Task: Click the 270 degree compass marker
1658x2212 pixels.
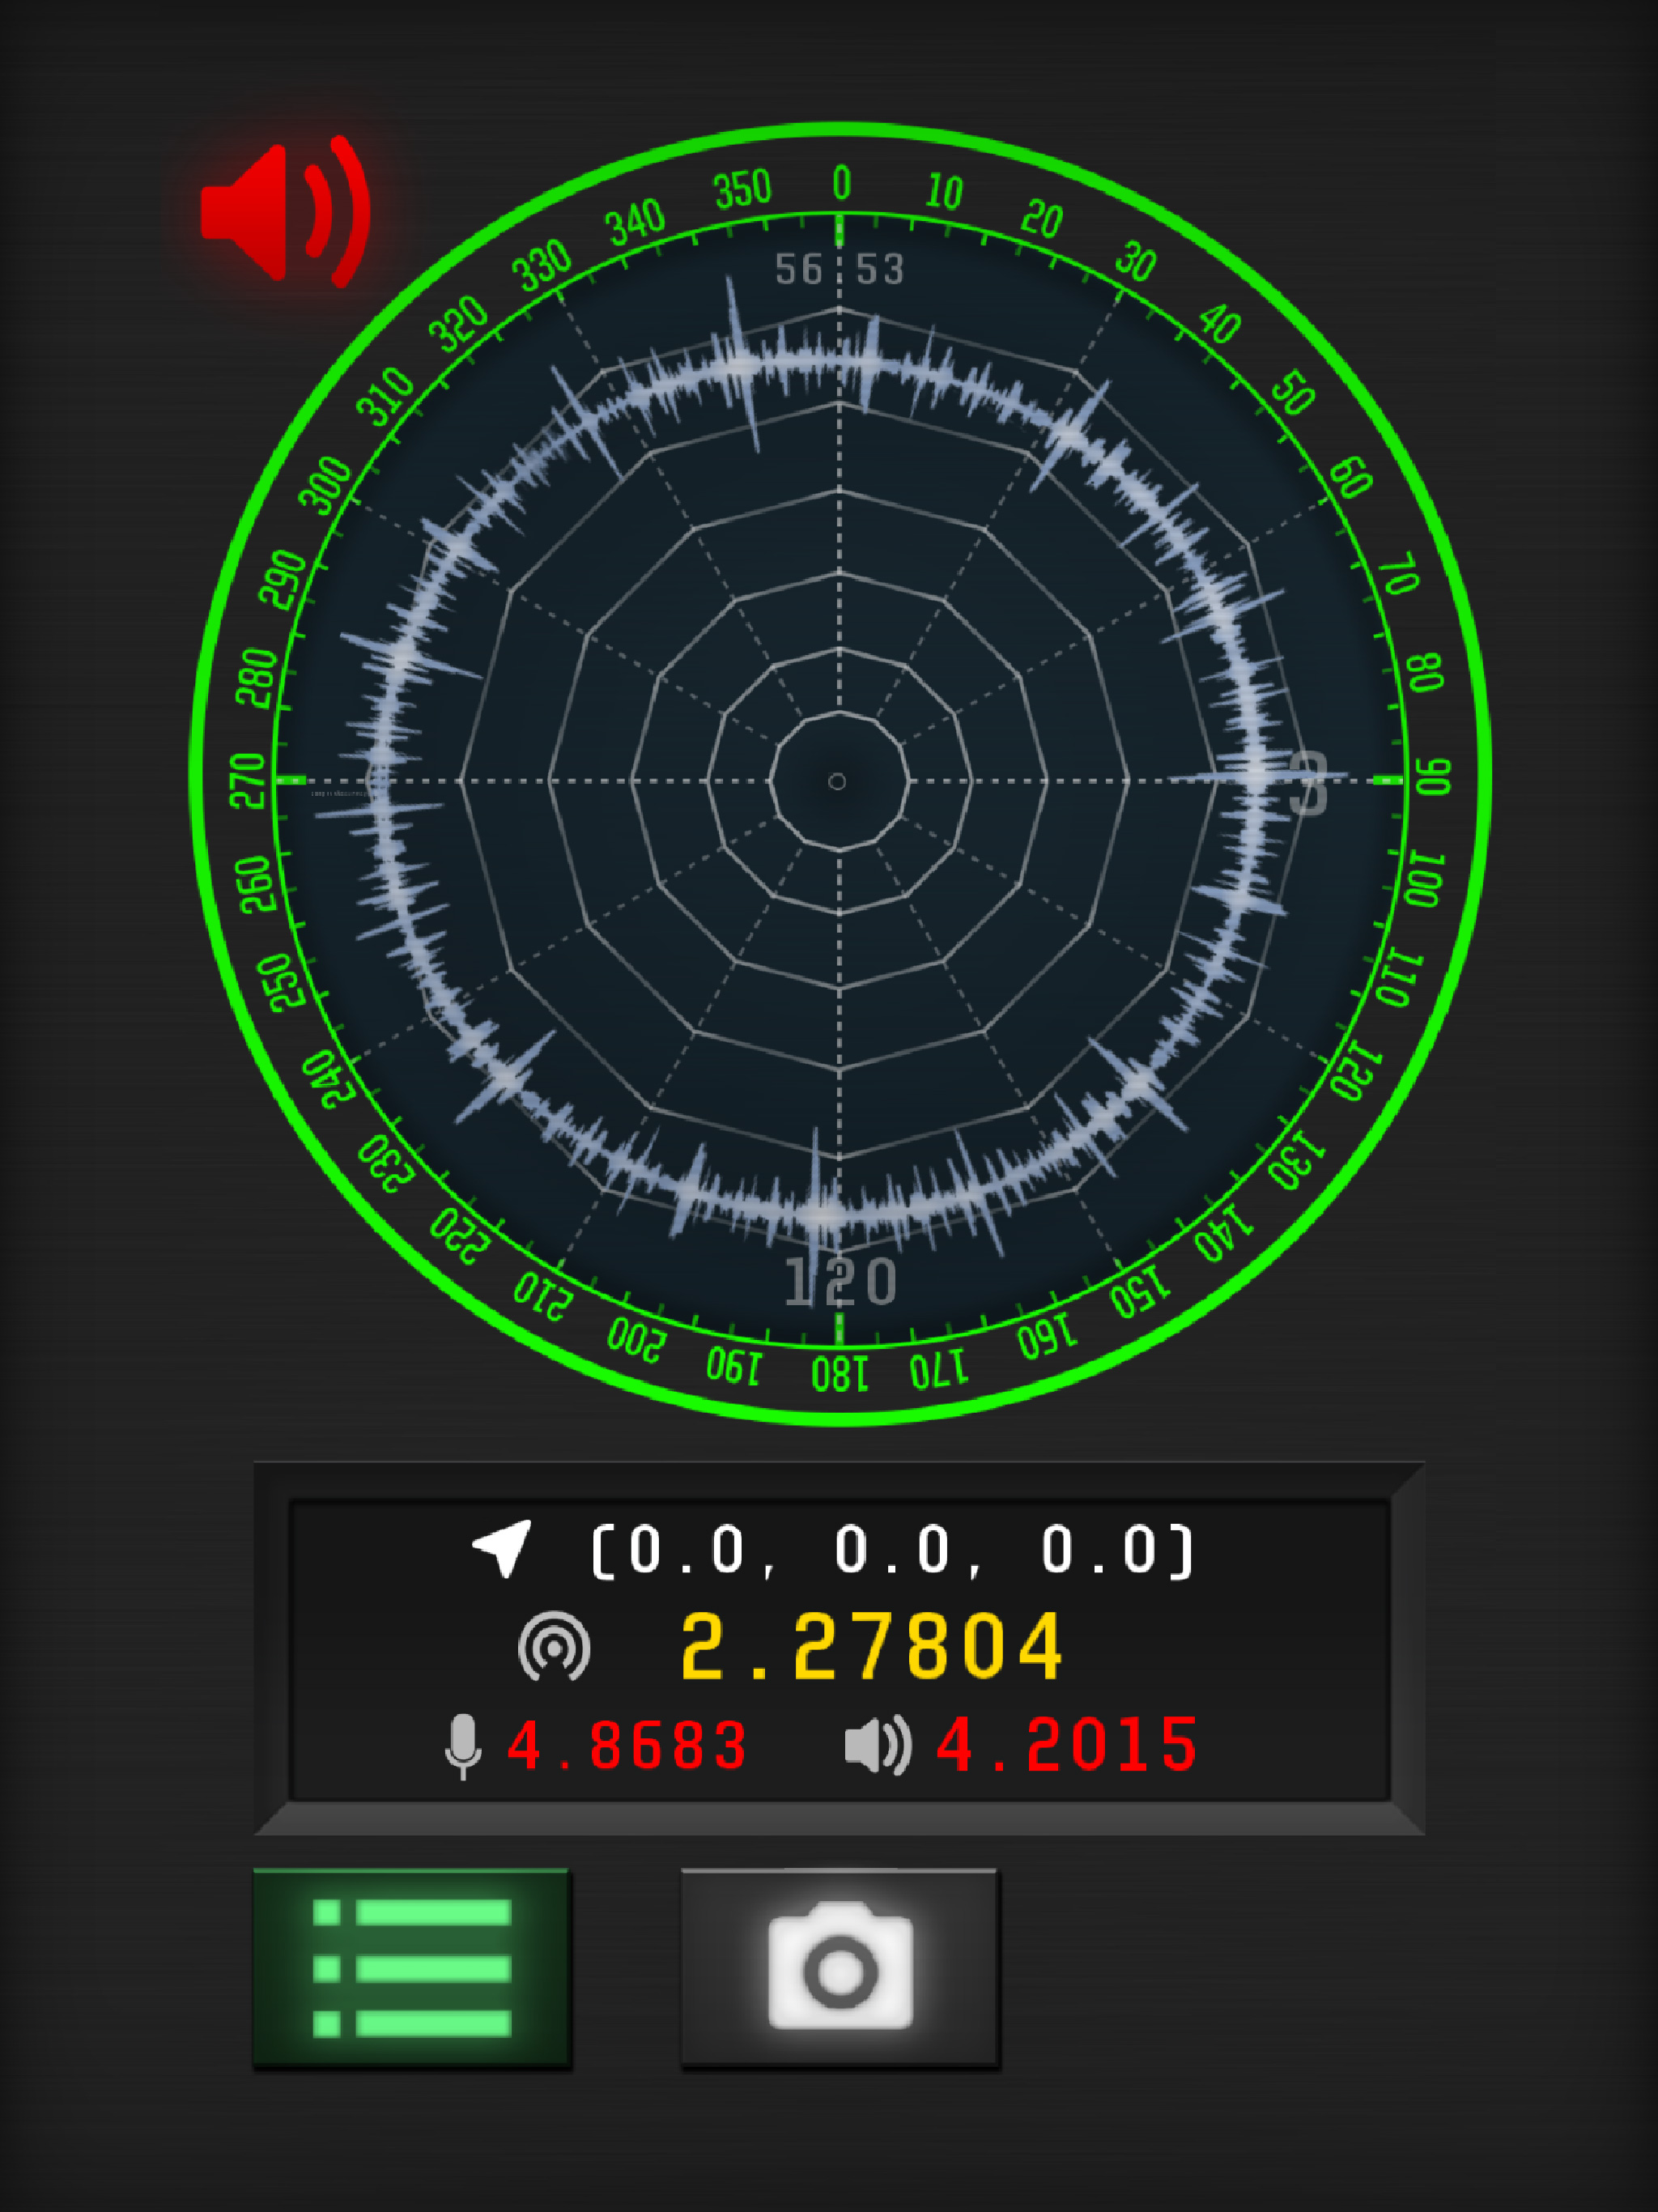Action: tap(247, 781)
